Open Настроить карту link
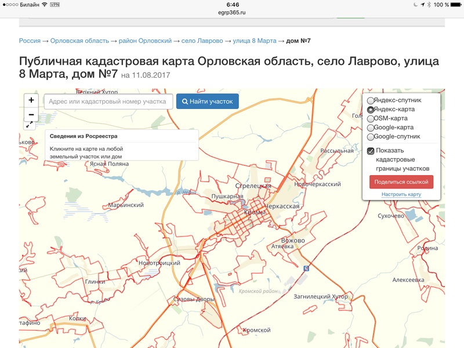 (x=401, y=194)
